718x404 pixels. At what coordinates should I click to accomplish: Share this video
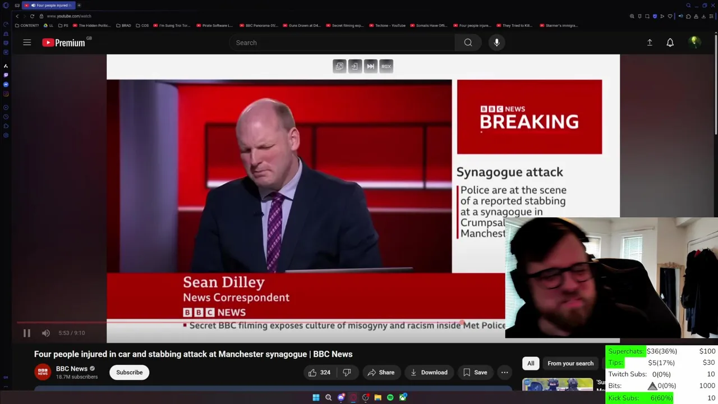pos(381,373)
